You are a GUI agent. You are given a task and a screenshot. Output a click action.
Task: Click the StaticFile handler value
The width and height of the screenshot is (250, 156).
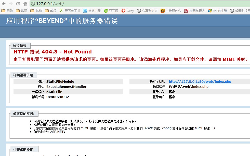(54, 92)
